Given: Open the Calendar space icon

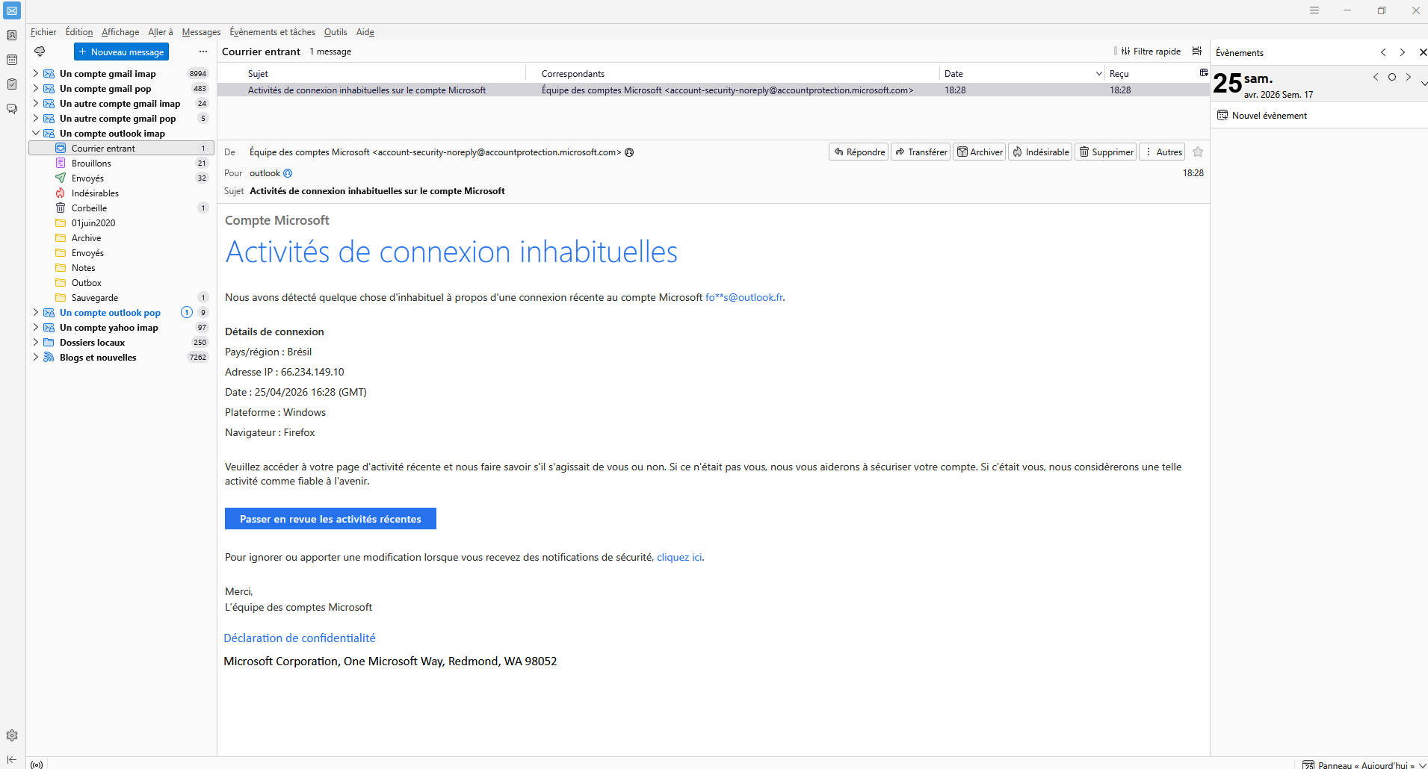Looking at the screenshot, I should coord(12,60).
